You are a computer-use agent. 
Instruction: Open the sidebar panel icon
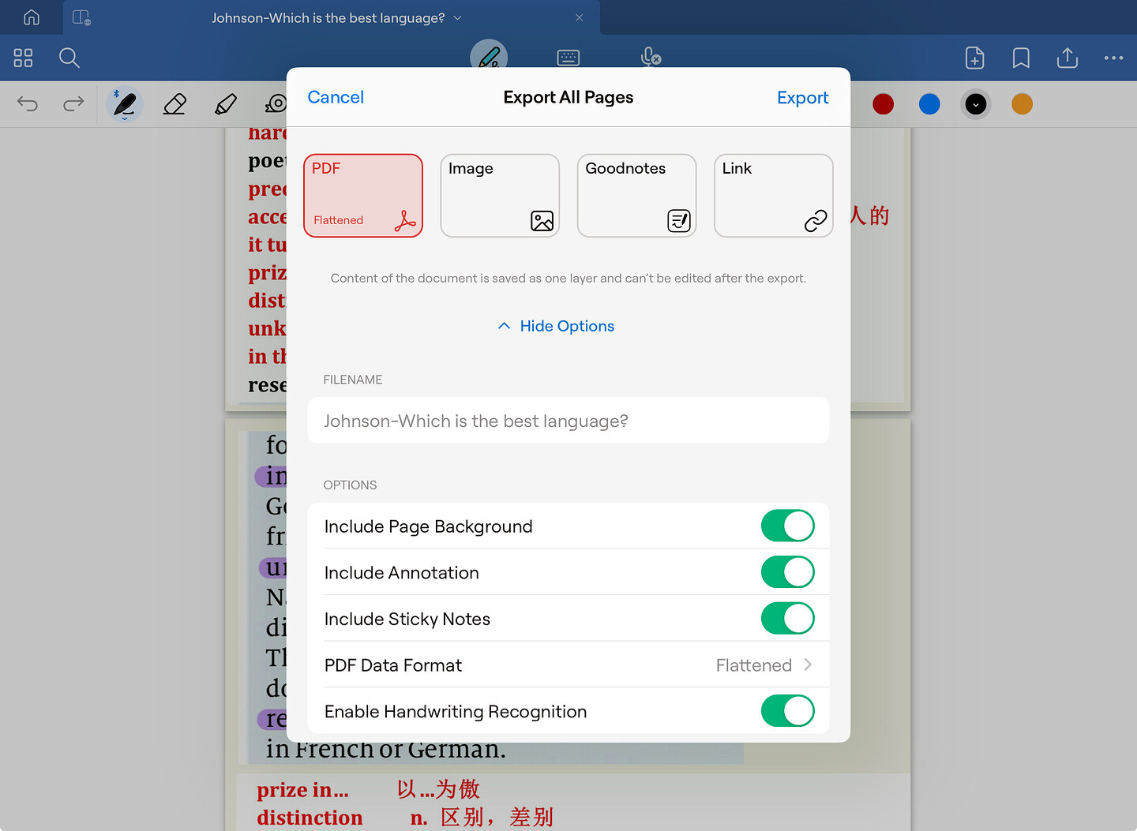click(x=81, y=17)
